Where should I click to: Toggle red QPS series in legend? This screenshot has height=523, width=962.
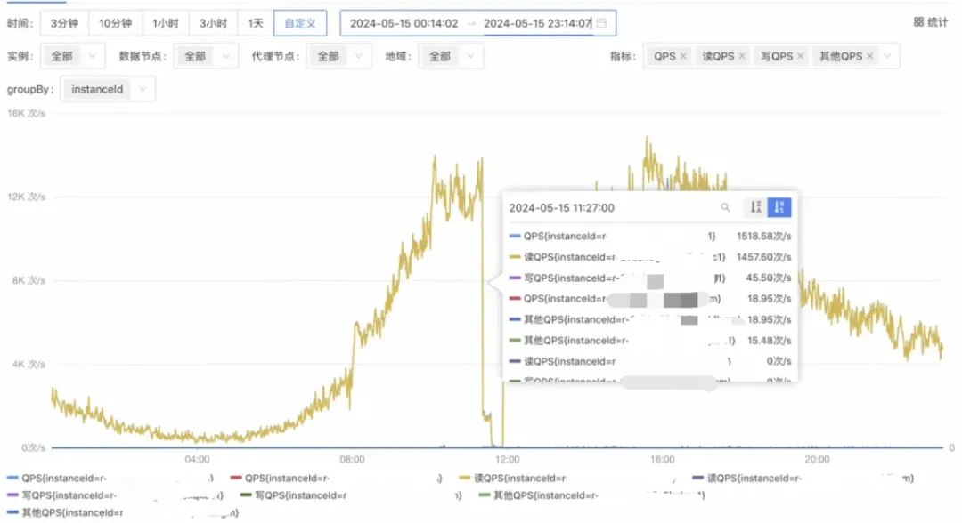[x=281, y=479]
